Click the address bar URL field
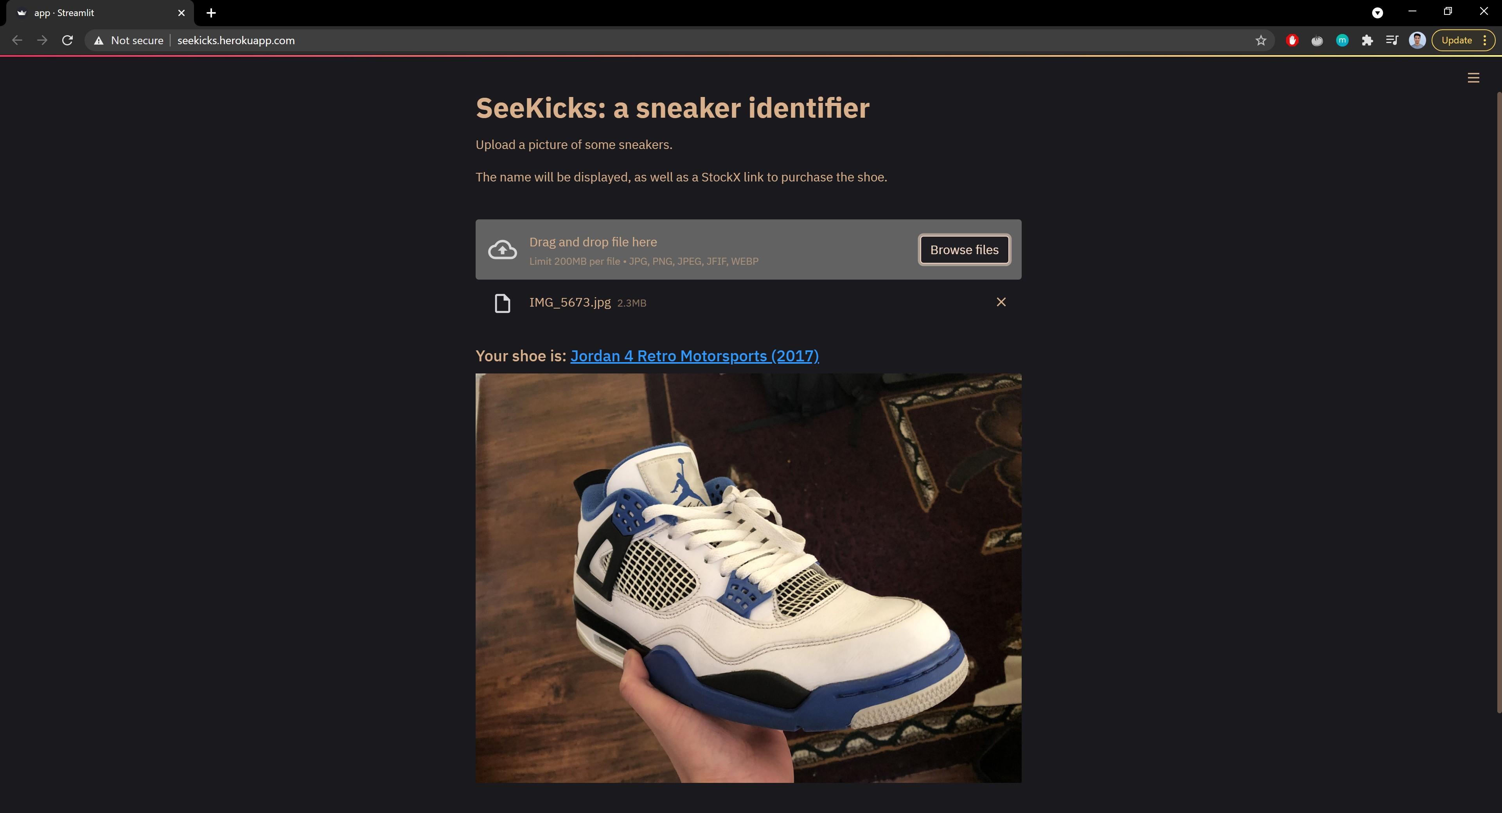 (235, 40)
